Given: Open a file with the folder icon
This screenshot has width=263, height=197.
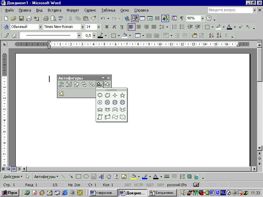Looking at the screenshot, I should [x=14, y=18].
